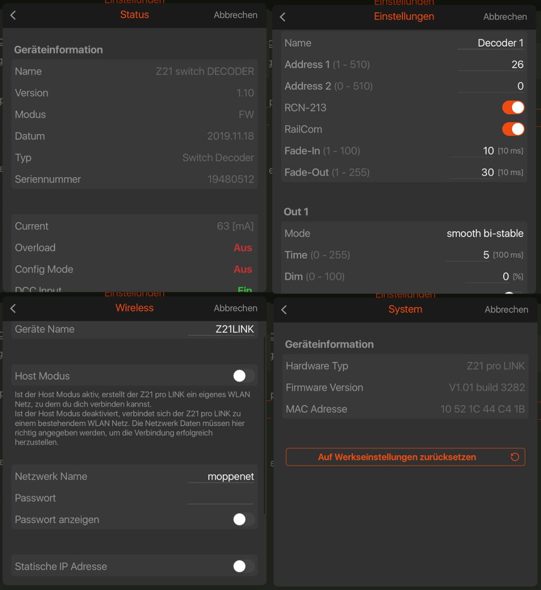Cancel the Wireless panel with Abbrechen
The image size is (541, 590).
[x=235, y=308]
